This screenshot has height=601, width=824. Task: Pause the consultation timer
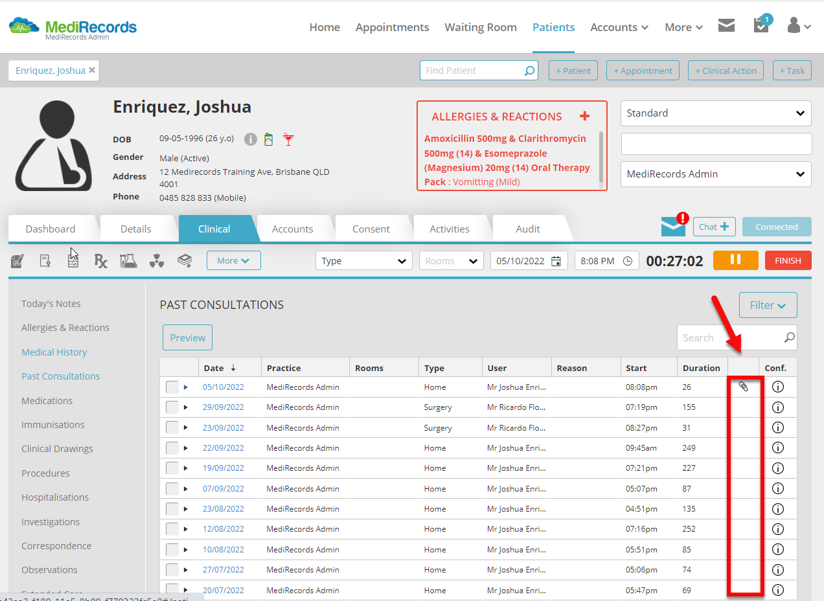tap(736, 260)
